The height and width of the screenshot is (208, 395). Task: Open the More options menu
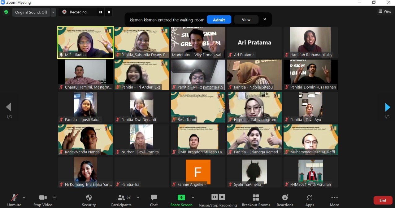coord(334,200)
